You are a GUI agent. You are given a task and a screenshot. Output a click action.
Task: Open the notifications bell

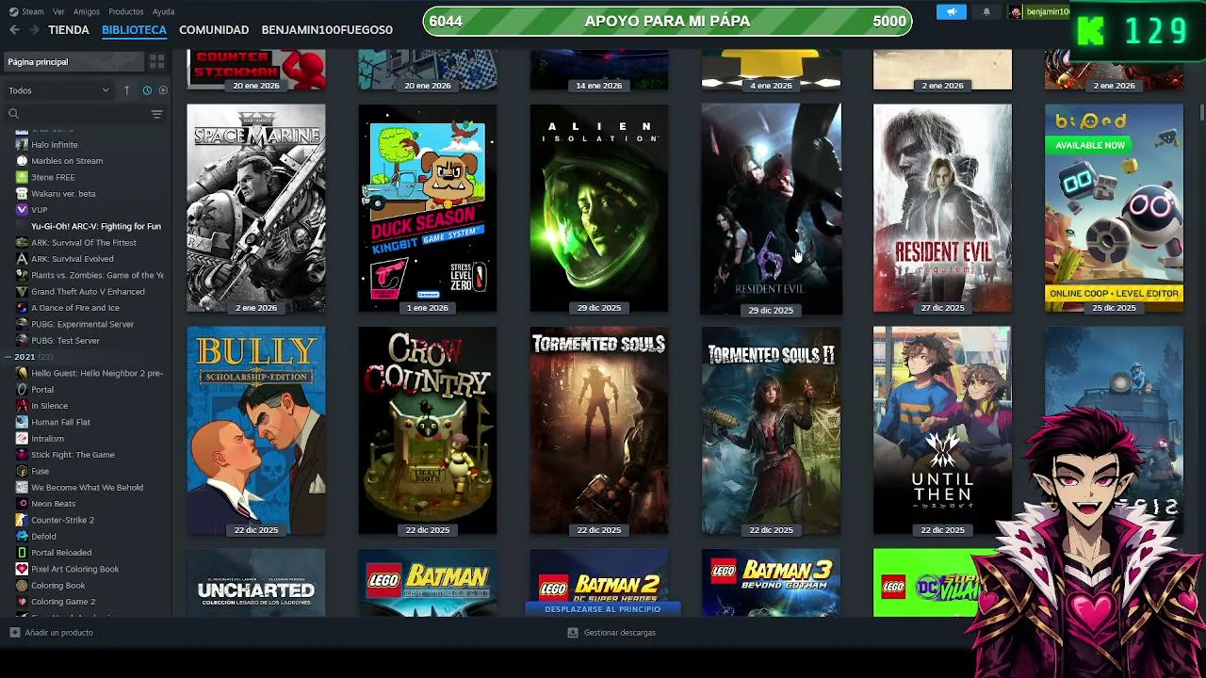[986, 11]
